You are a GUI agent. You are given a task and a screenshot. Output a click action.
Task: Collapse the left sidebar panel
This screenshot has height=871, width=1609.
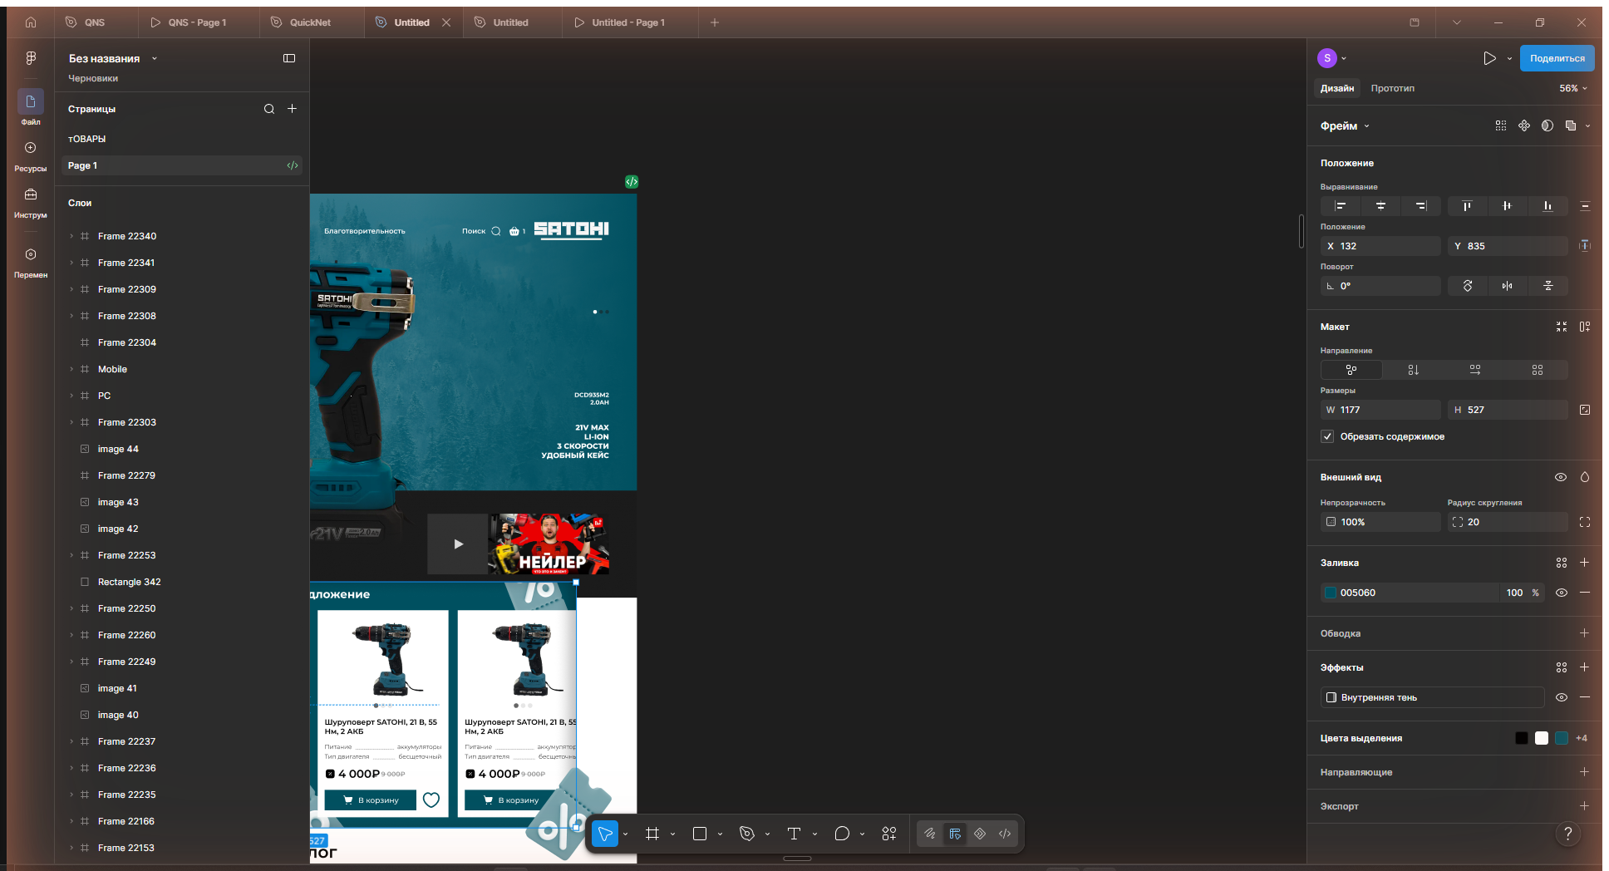(x=289, y=58)
